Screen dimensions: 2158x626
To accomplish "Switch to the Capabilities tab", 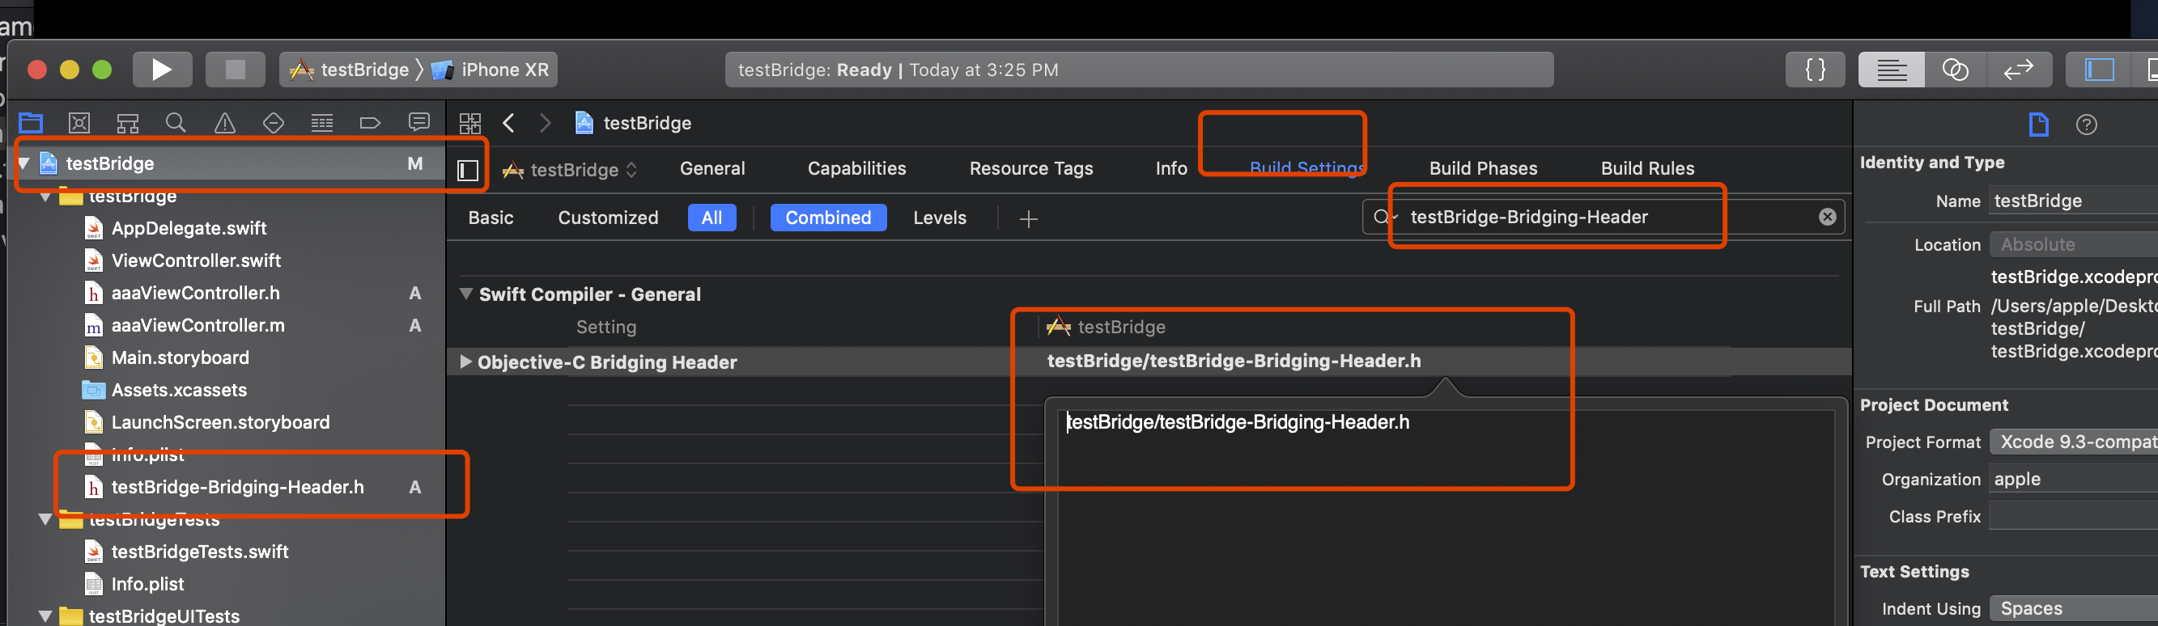I will [856, 168].
